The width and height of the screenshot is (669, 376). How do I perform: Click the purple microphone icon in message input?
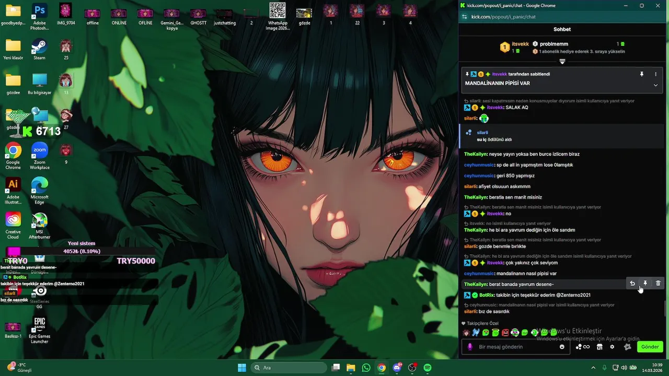470,347
